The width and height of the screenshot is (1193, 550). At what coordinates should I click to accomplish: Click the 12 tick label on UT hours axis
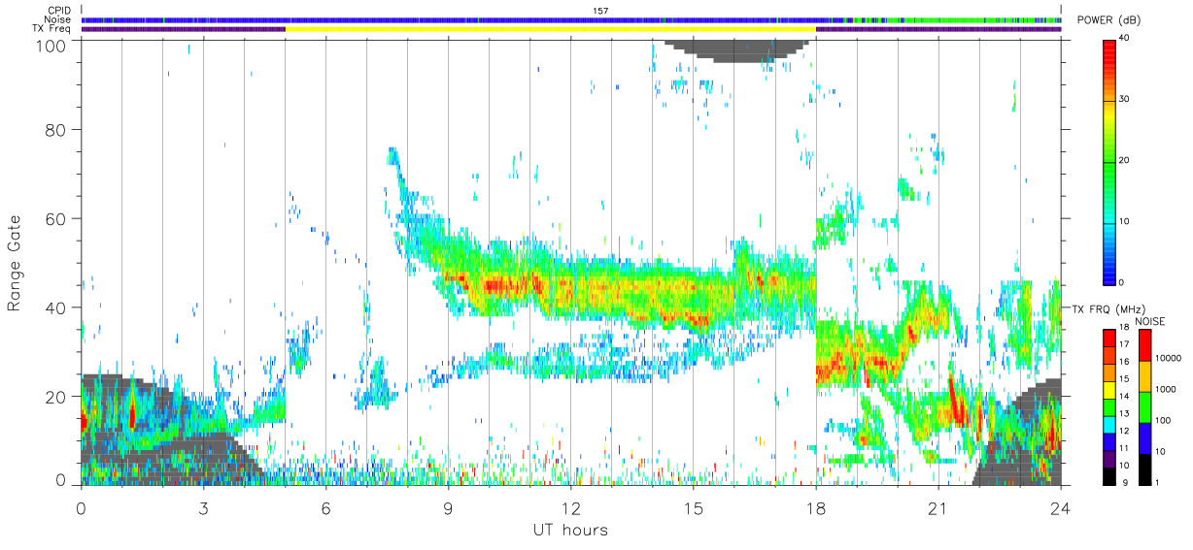[570, 508]
